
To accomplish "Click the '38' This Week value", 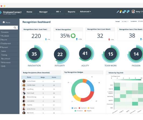I will [x=132, y=35].
